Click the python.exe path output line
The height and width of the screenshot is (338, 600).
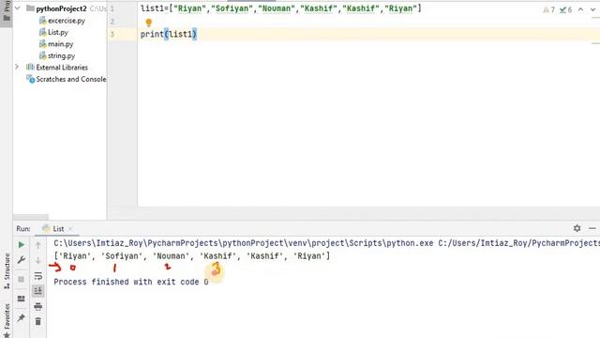(x=327, y=243)
